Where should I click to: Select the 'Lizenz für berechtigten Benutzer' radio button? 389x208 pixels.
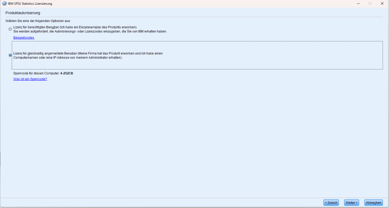(10, 29)
